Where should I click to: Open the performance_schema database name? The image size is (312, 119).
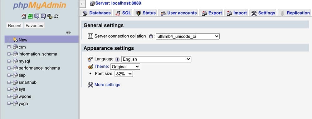tap(39, 68)
